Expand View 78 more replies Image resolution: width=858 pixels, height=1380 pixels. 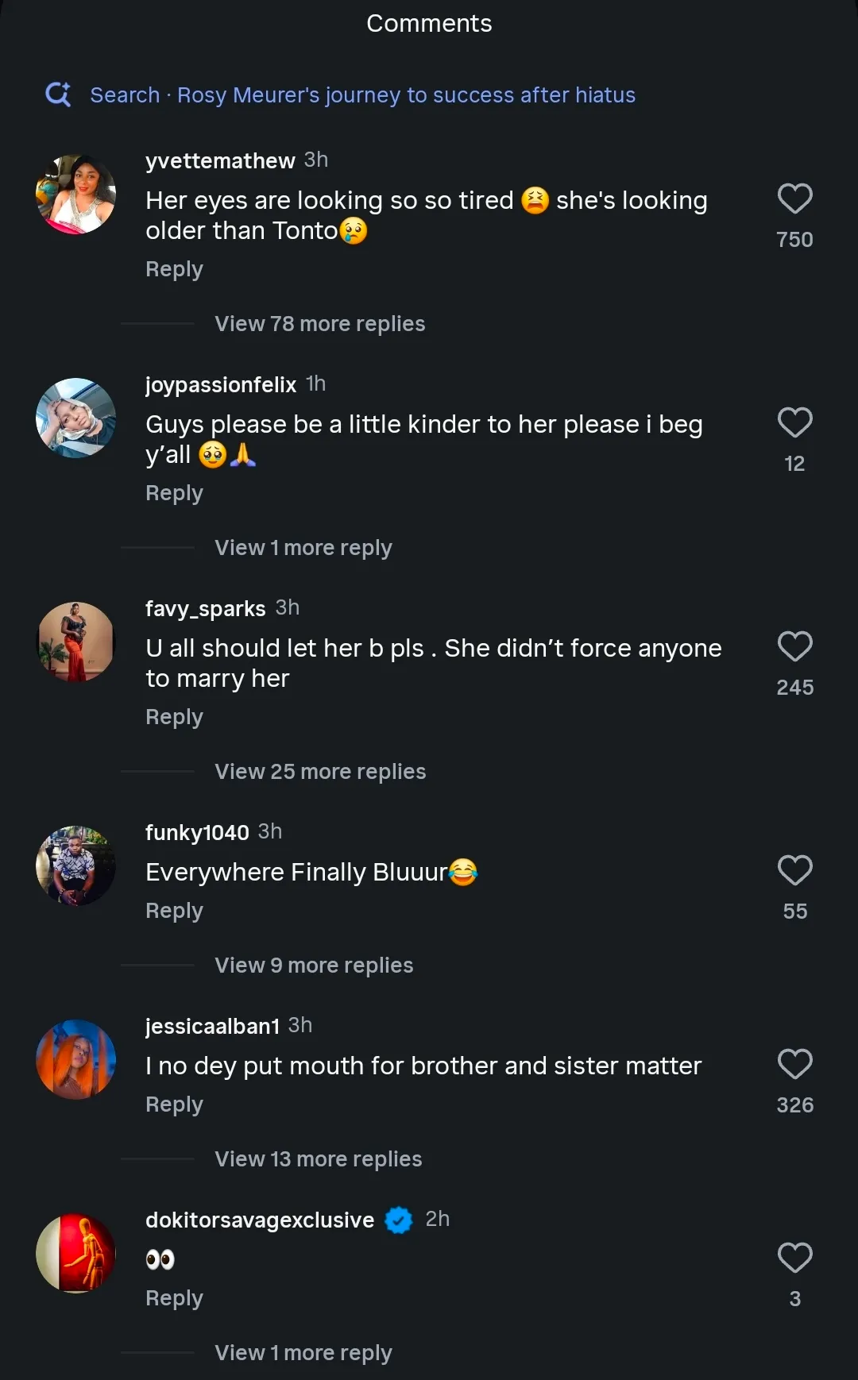point(319,324)
